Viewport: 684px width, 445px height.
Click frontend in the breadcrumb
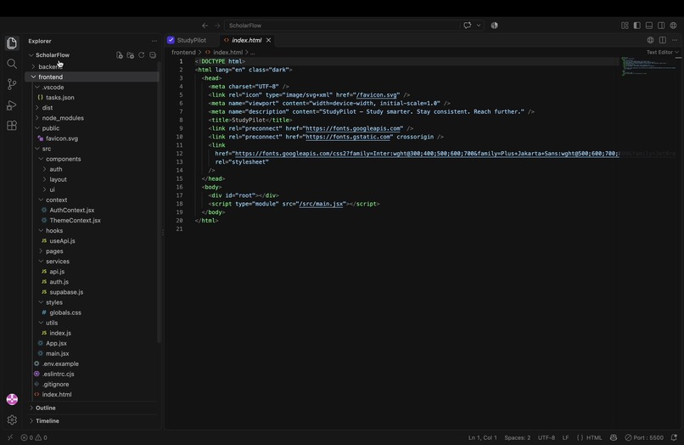(183, 52)
